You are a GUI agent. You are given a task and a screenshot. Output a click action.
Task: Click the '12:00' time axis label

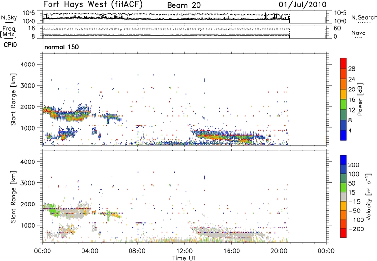tap(184, 251)
